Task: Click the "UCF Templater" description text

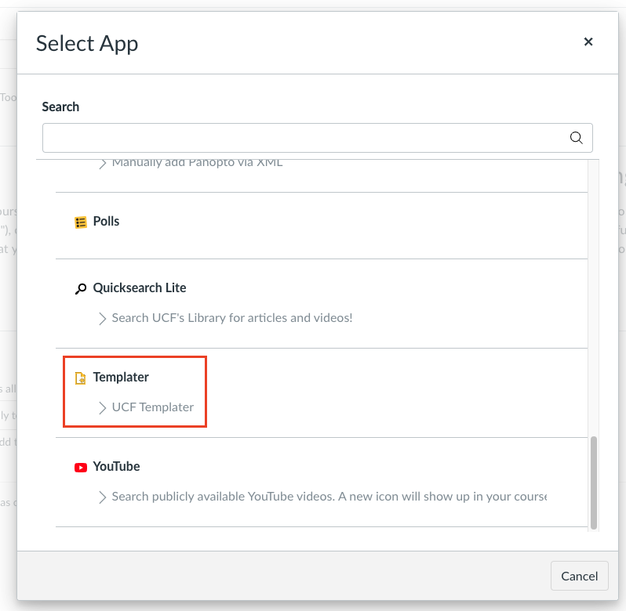Action: point(152,407)
